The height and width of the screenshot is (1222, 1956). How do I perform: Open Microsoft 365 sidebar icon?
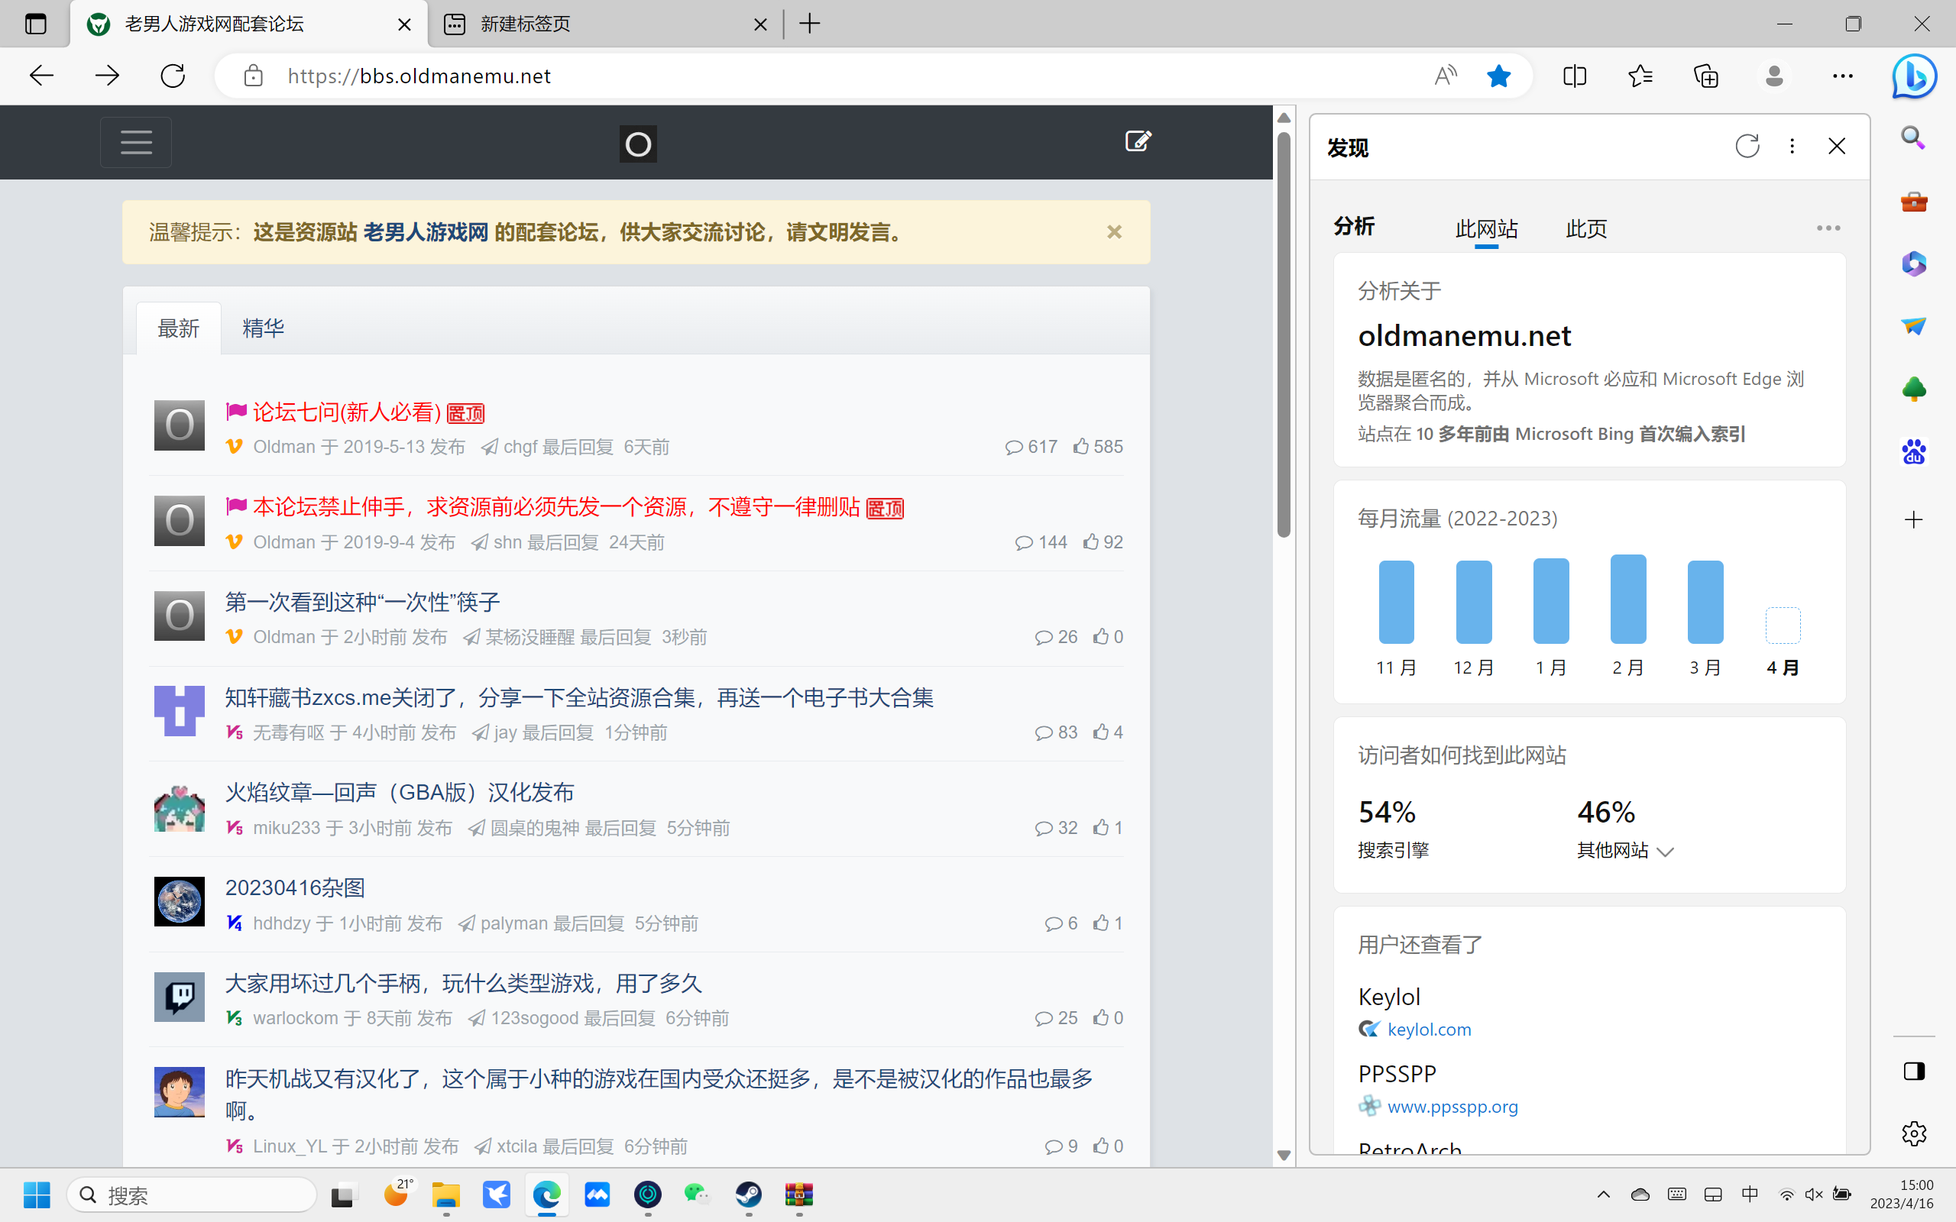pos(1913,263)
